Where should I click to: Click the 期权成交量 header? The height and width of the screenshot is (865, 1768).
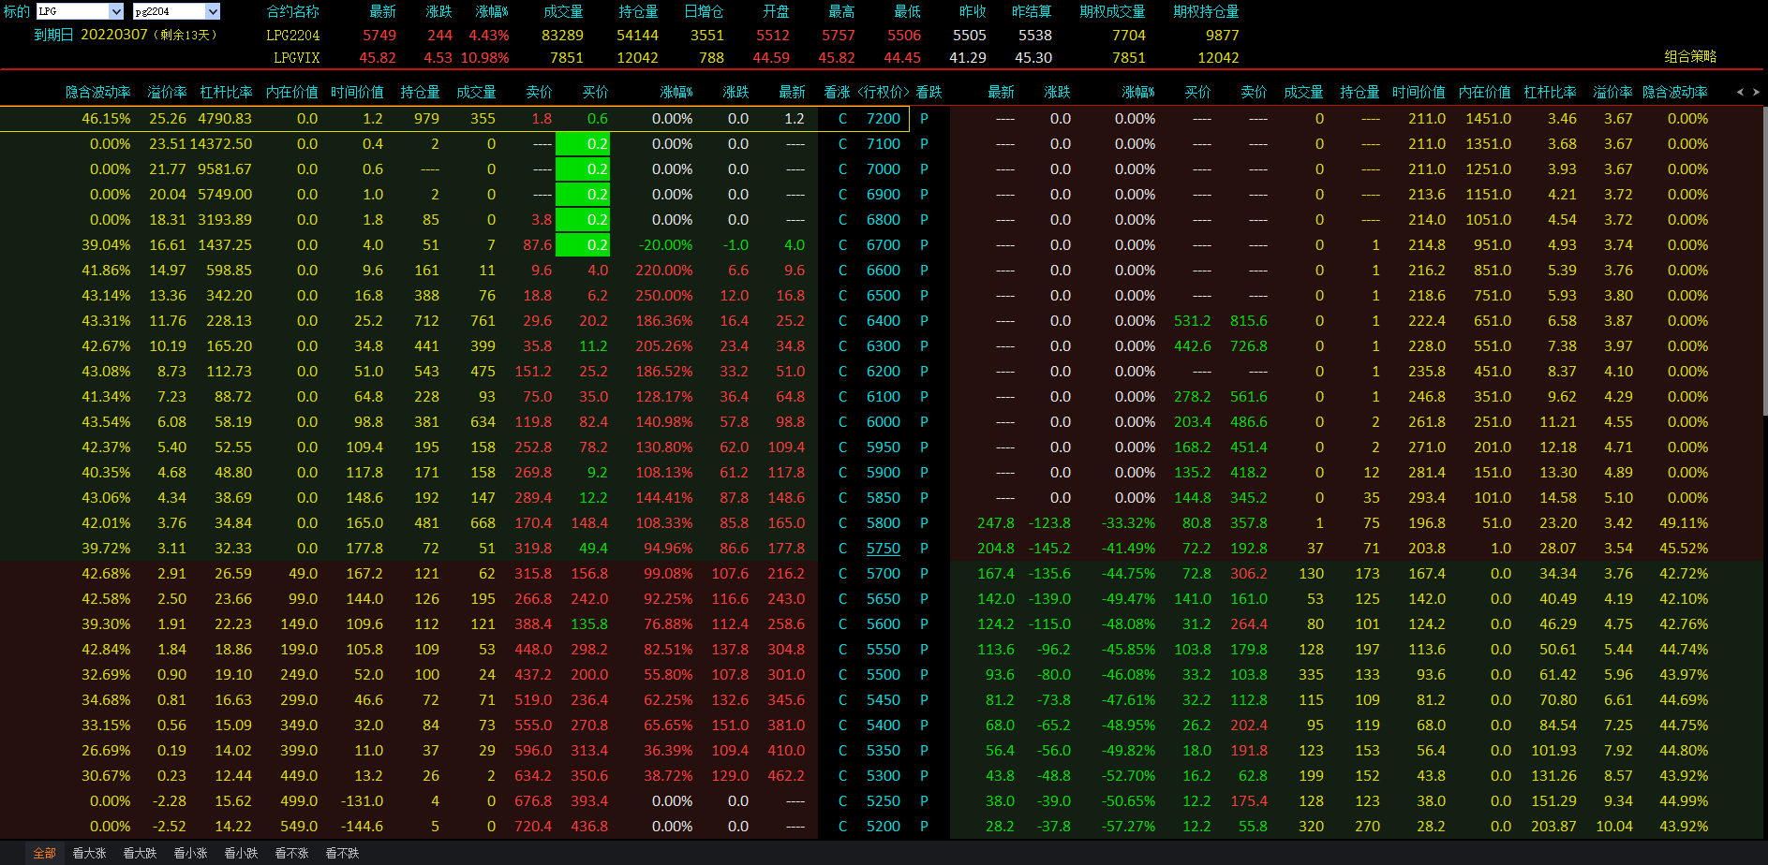click(x=1112, y=11)
